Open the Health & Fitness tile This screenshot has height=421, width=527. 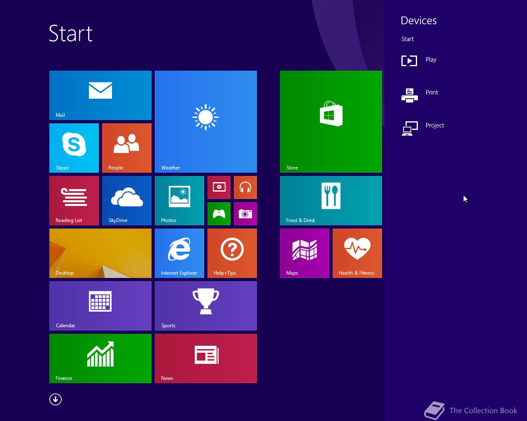point(357,253)
